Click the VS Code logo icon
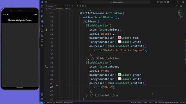Screen dimensions: 186x104 coord(42,2)
